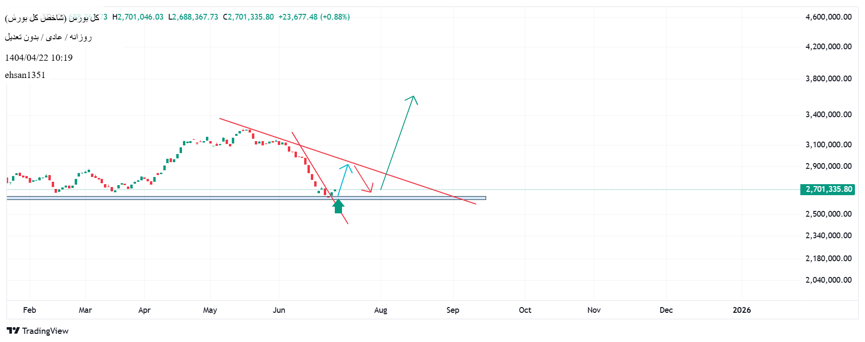Click the solid green up-arrow marker under candles
Screen dimensions: 865x342
coord(339,206)
